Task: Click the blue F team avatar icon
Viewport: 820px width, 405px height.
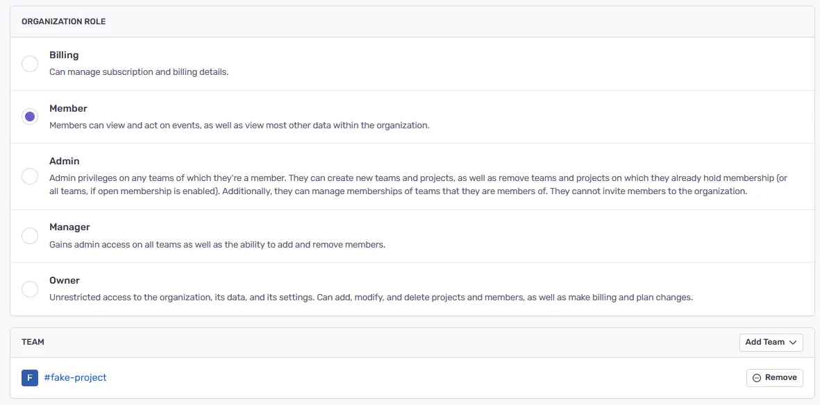Action: click(x=30, y=378)
